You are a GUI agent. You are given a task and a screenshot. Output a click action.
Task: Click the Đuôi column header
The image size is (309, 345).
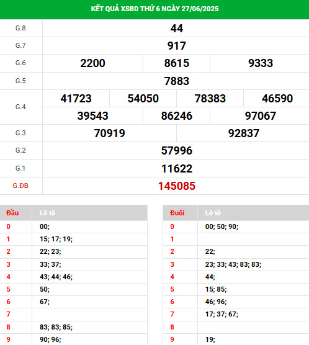[177, 213]
